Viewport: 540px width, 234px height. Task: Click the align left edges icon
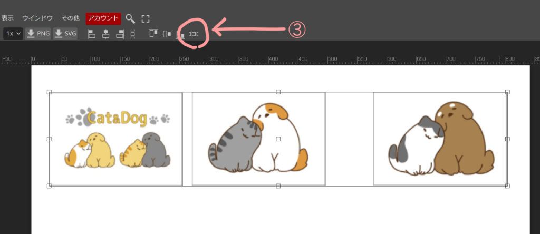pos(92,34)
